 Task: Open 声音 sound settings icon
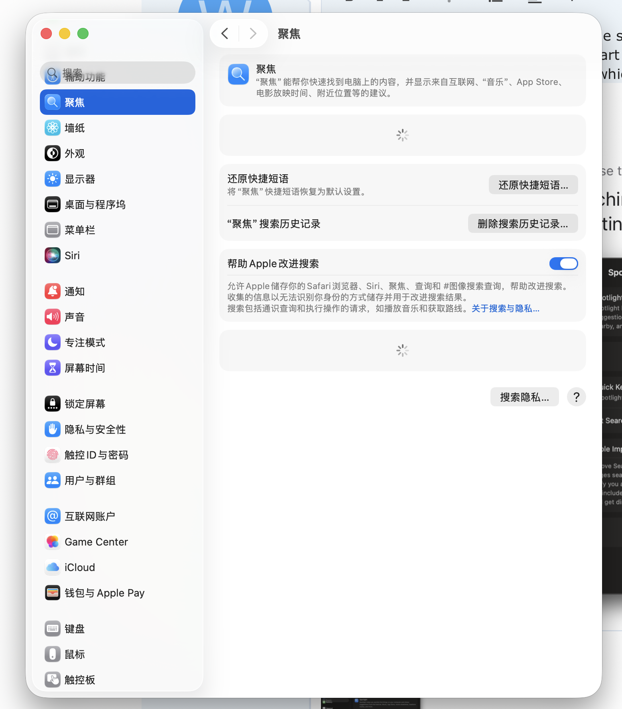point(53,317)
